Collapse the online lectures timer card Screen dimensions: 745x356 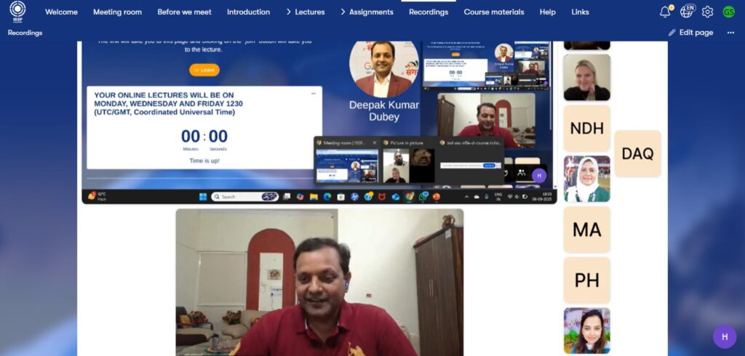(x=314, y=93)
